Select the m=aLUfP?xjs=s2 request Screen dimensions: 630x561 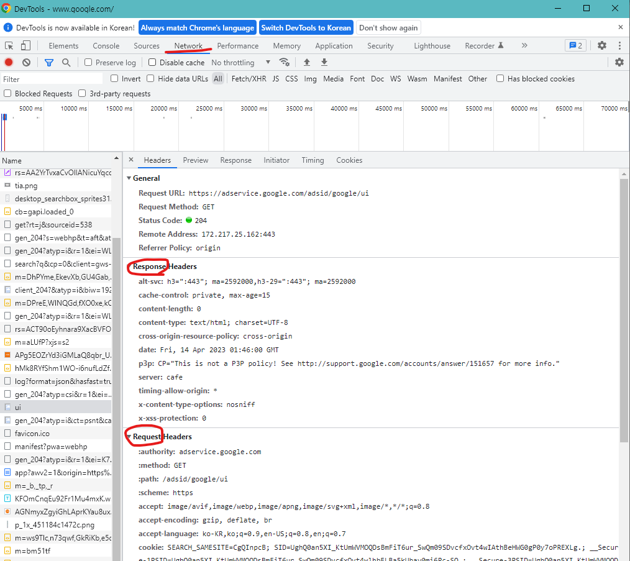point(56,342)
